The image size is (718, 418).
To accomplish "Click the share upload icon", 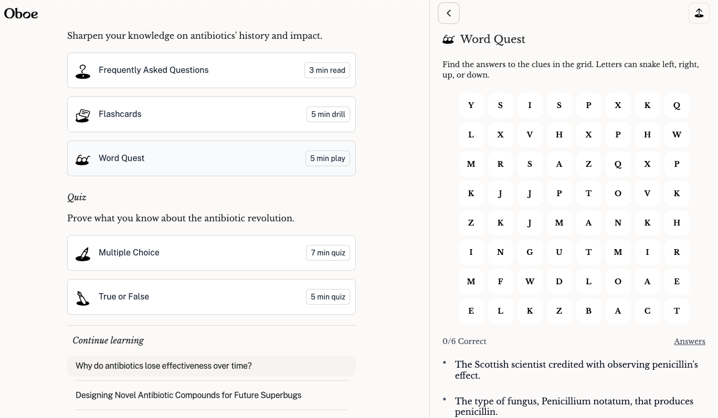I will pos(699,14).
